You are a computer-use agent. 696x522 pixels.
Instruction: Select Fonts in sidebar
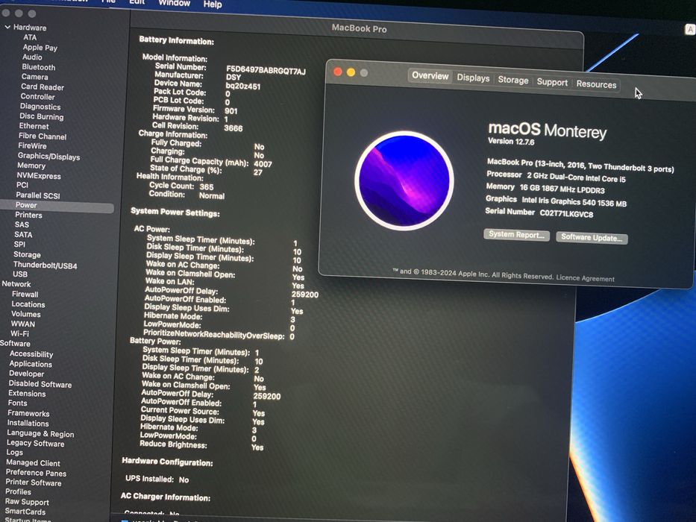click(x=17, y=403)
